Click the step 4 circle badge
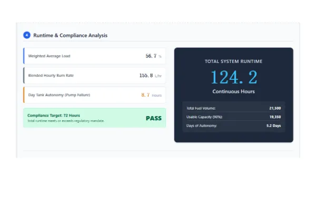The width and height of the screenshot is (316, 210). pos(27,35)
